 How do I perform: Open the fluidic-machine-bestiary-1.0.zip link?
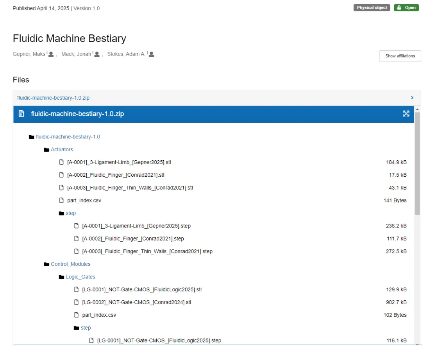point(53,98)
